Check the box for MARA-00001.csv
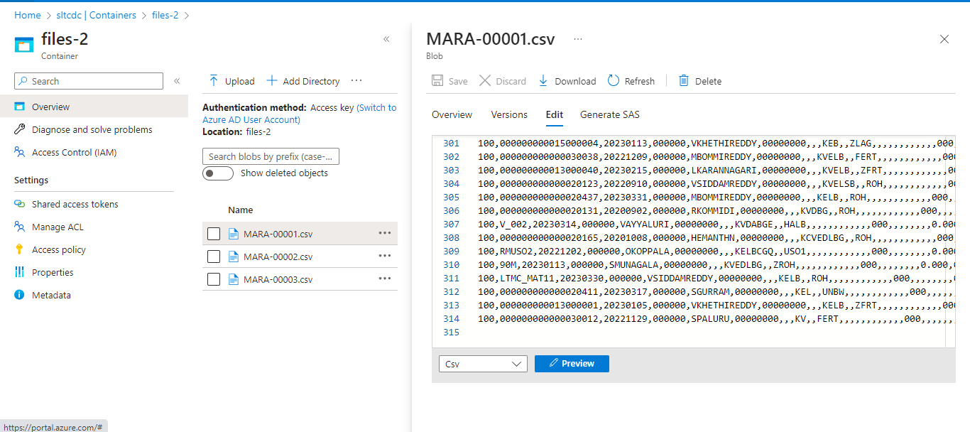Screen dimensions: 970x432 214,234
